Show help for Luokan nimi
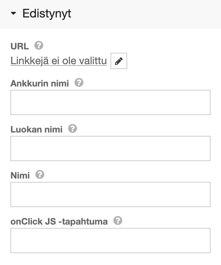This screenshot has width=221, height=265. 73,128
